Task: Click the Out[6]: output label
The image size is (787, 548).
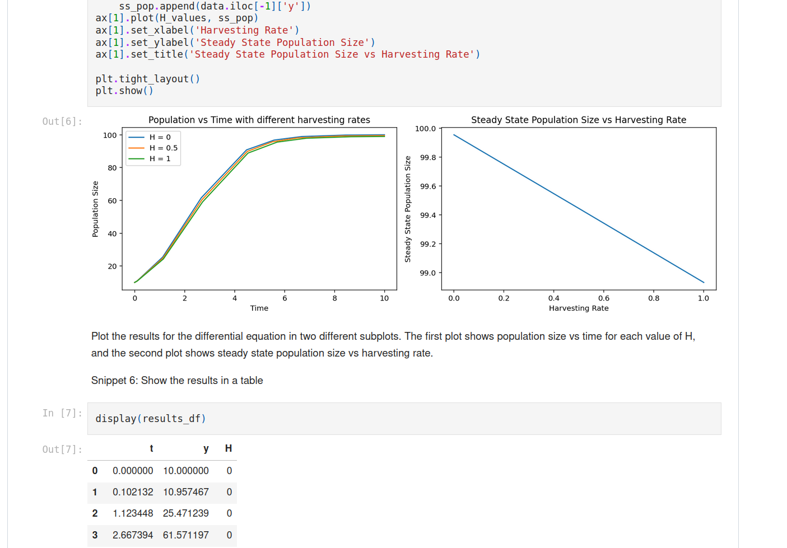Action: coord(61,121)
